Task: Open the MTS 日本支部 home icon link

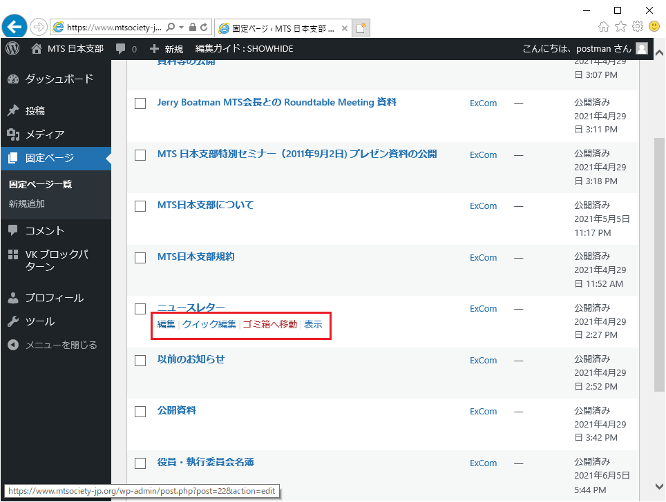Action: pyautogui.click(x=37, y=49)
